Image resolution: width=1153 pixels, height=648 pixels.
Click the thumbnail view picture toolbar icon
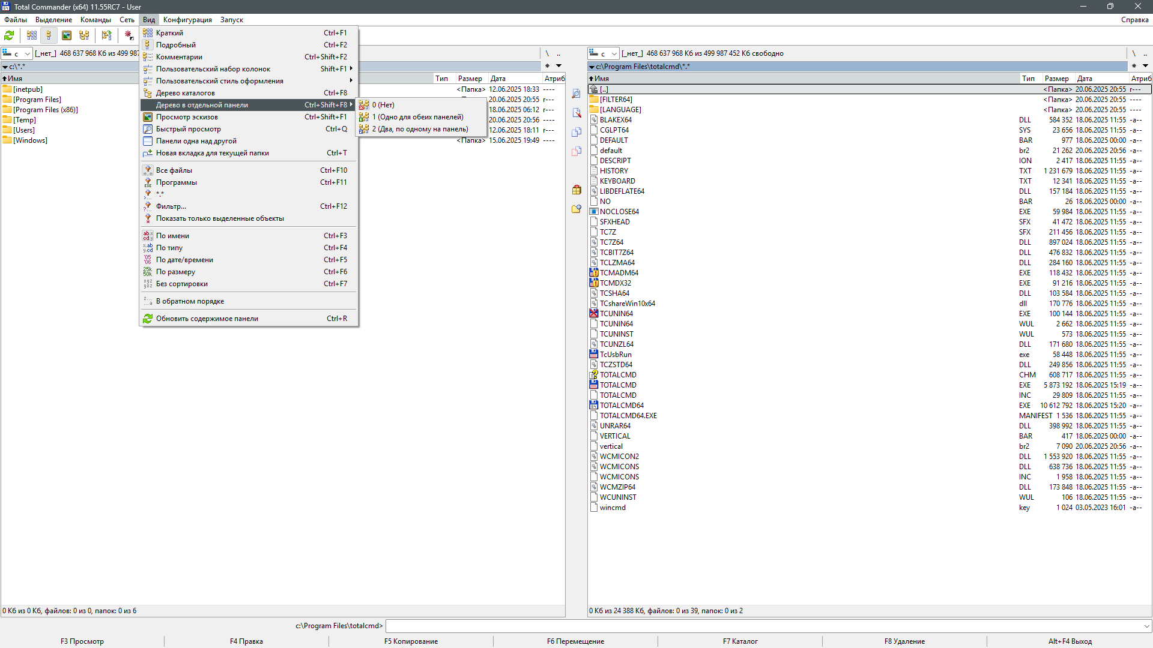tap(67, 35)
